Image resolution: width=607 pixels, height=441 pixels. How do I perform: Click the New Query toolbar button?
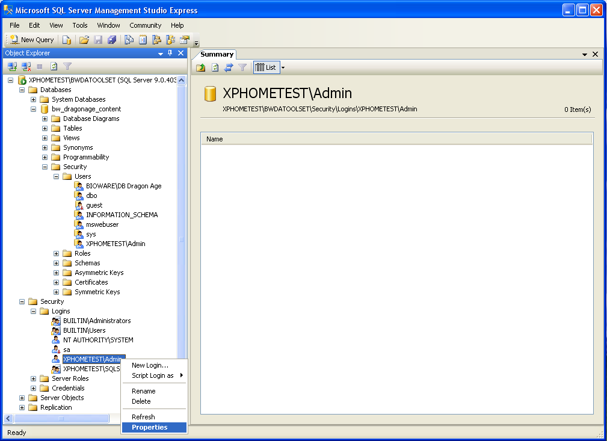tap(32, 40)
